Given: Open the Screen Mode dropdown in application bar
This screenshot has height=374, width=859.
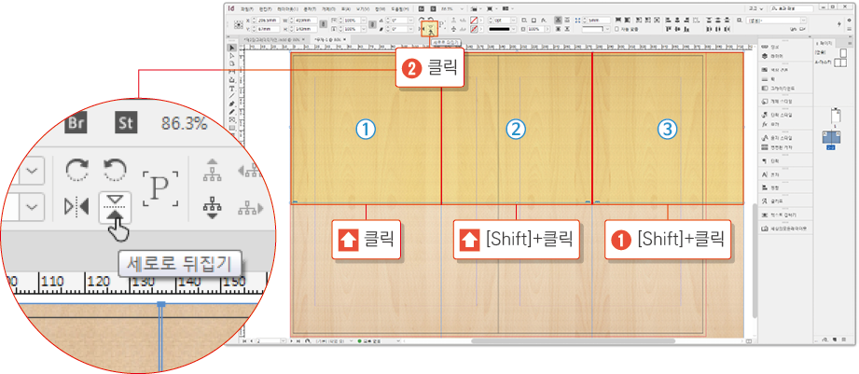Looking at the screenshot, I should click(492, 8).
